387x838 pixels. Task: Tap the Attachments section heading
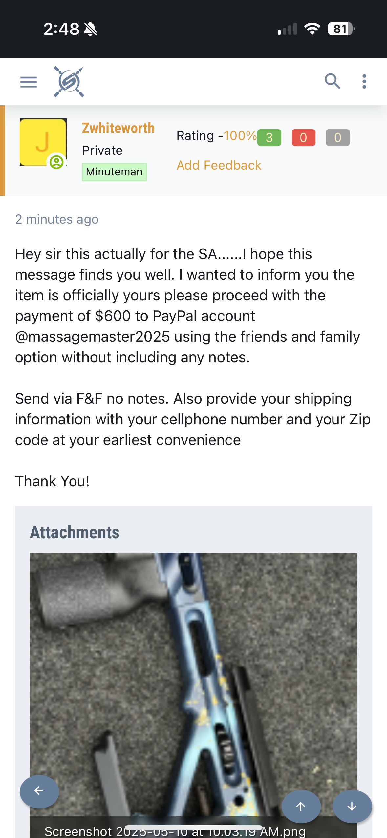75,532
